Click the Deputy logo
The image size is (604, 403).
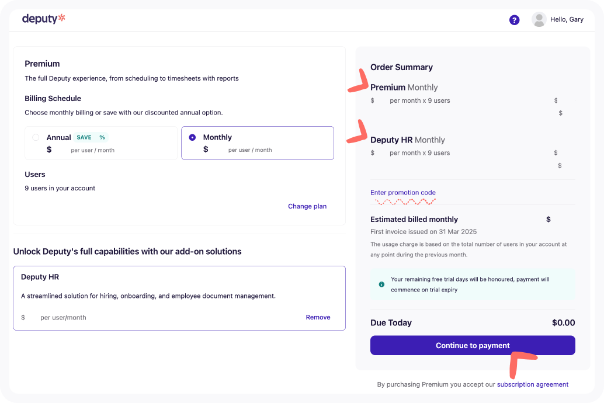[44, 19]
